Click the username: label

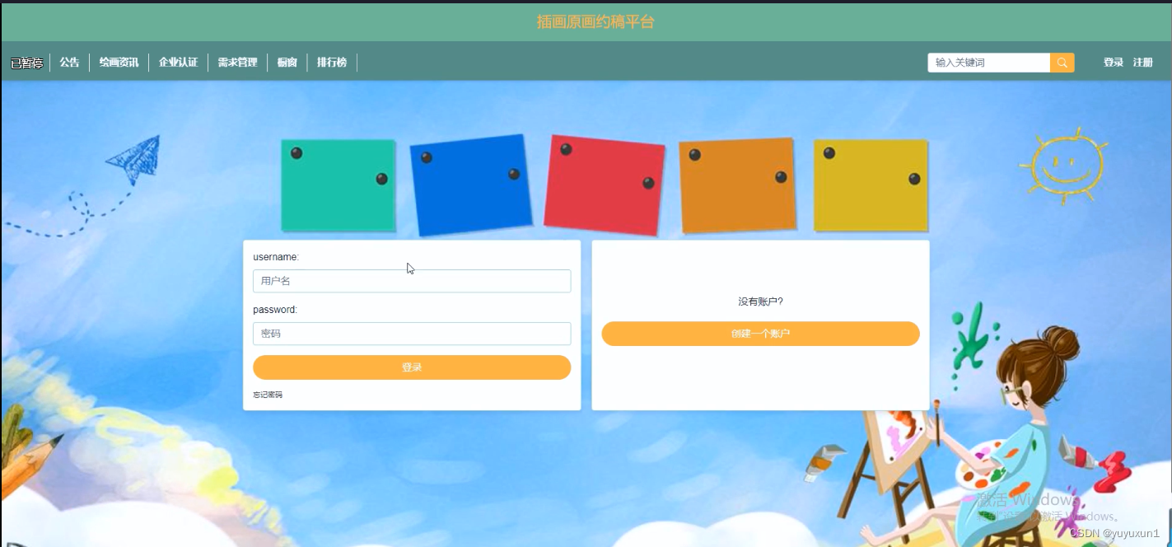(x=276, y=257)
